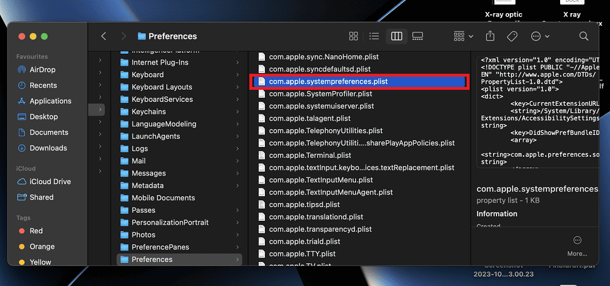
Task: Open the Group By dropdown
Action: (463, 36)
